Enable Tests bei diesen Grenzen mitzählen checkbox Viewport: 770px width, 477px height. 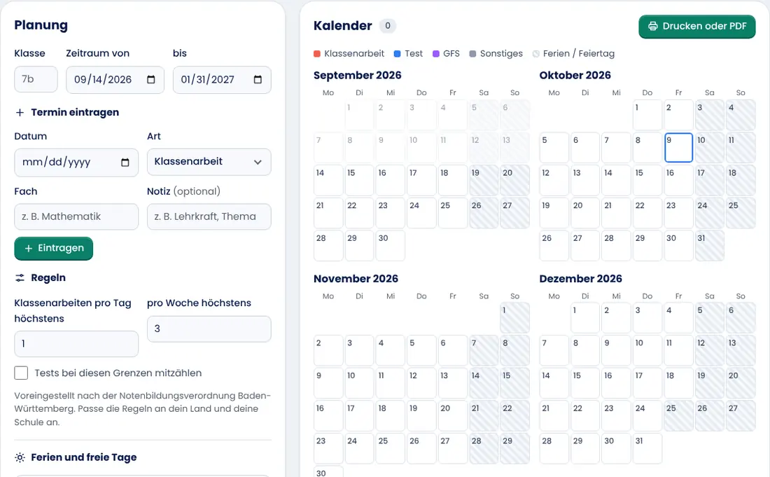click(21, 373)
